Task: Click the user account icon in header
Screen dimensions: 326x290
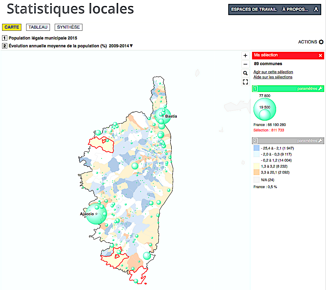Action: tap(316, 9)
